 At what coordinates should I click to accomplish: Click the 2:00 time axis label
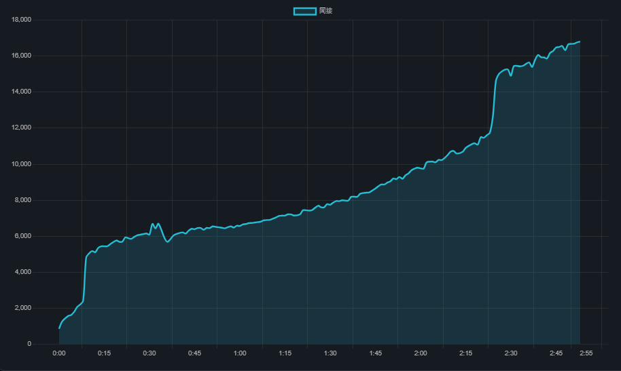click(421, 353)
